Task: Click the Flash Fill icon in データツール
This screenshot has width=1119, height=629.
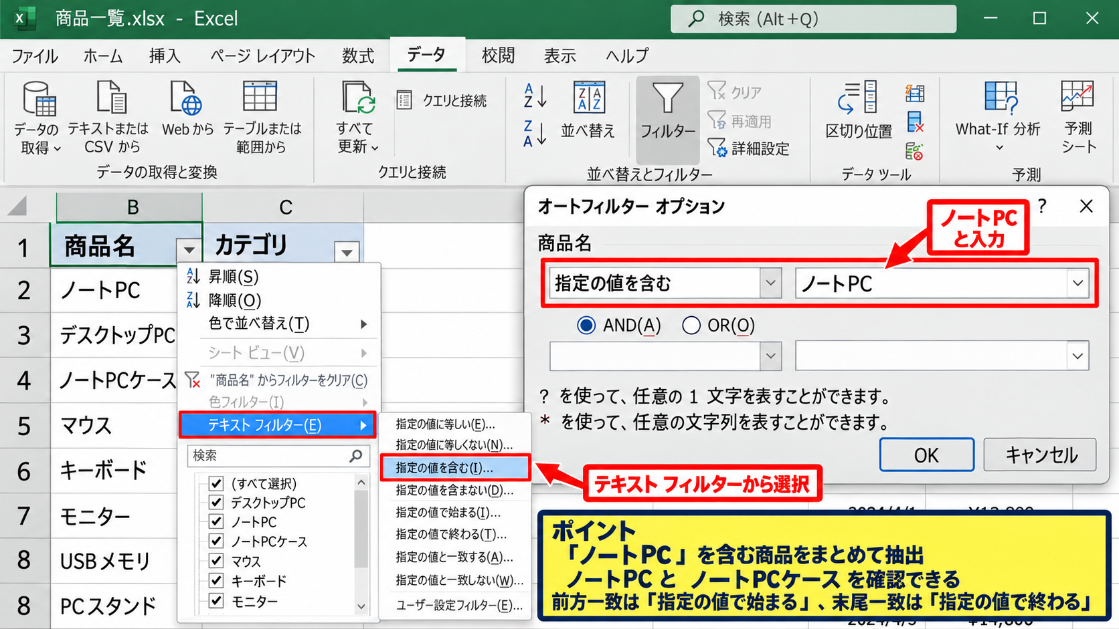Action: click(915, 93)
